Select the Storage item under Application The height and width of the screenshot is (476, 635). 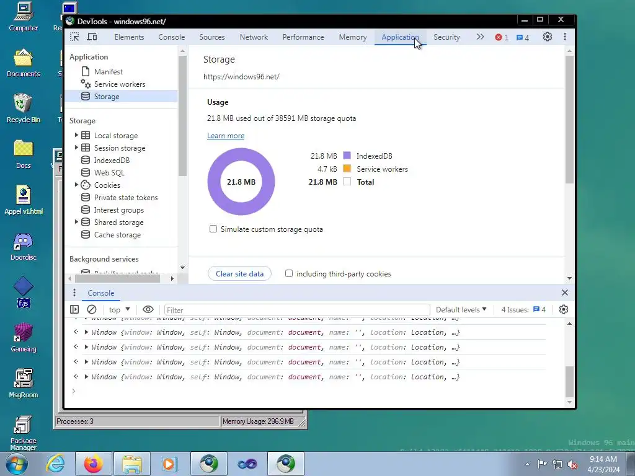[107, 96]
